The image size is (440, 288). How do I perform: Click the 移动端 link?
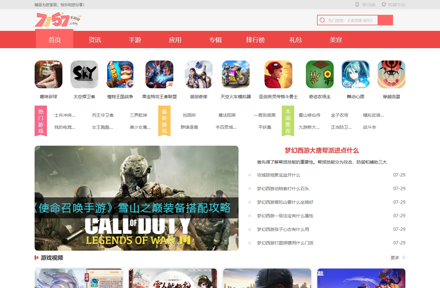click(x=369, y=5)
